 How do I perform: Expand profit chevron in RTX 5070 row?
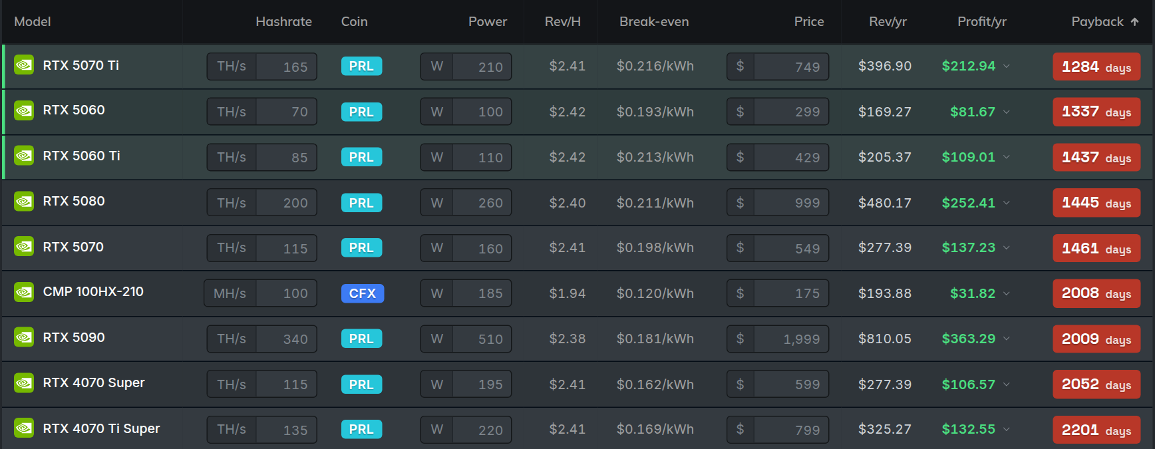coord(1007,247)
